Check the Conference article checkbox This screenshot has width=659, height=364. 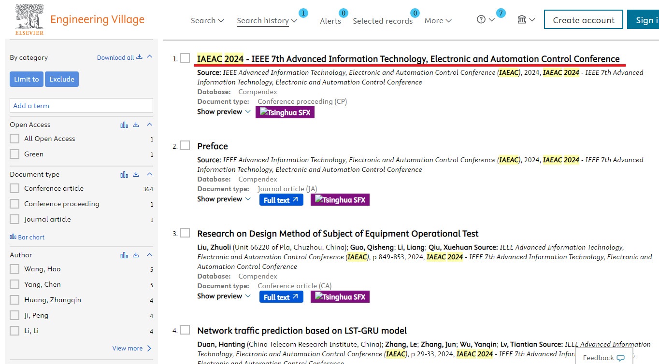click(x=14, y=188)
